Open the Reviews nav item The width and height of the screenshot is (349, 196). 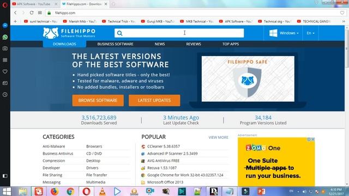coord(194,44)
